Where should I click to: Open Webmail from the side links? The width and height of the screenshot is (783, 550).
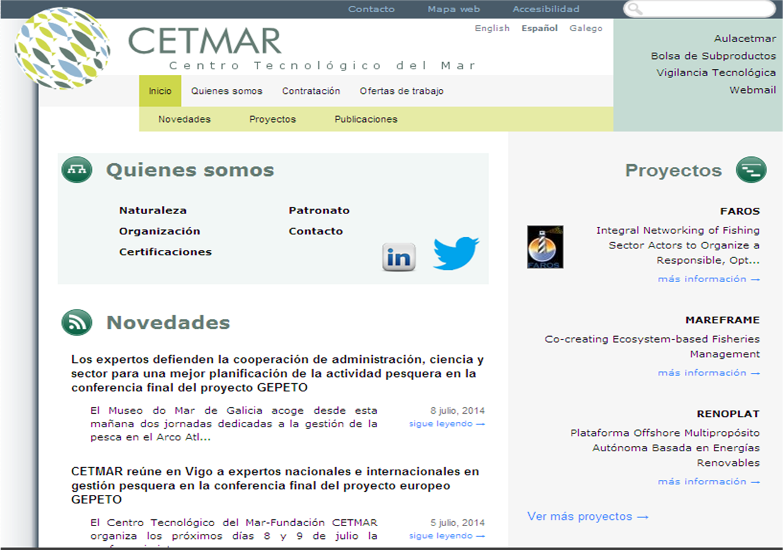(x=752, y=90)
